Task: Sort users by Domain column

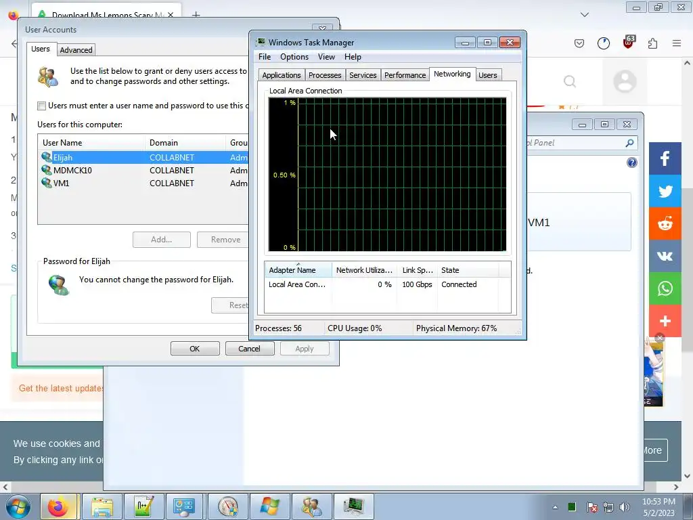Action: [185, 142]
